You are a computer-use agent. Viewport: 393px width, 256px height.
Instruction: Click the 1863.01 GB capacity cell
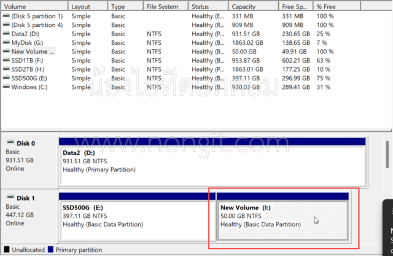click(247, 69)
